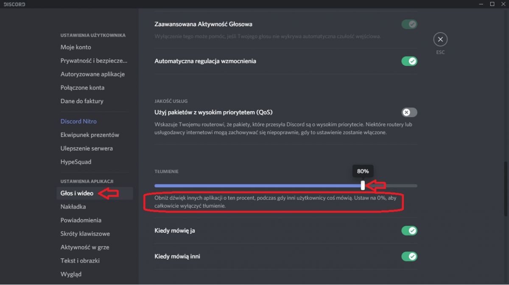The width and height of the screenshot is (509, 285).
Task: Select Głos i wideo settings
Action: click(x=94, y=193)
